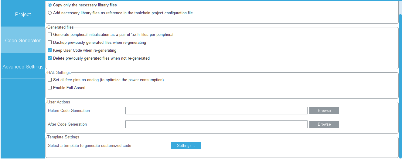
Task: Enable backup of previously generated files
Action: point(50,43)
